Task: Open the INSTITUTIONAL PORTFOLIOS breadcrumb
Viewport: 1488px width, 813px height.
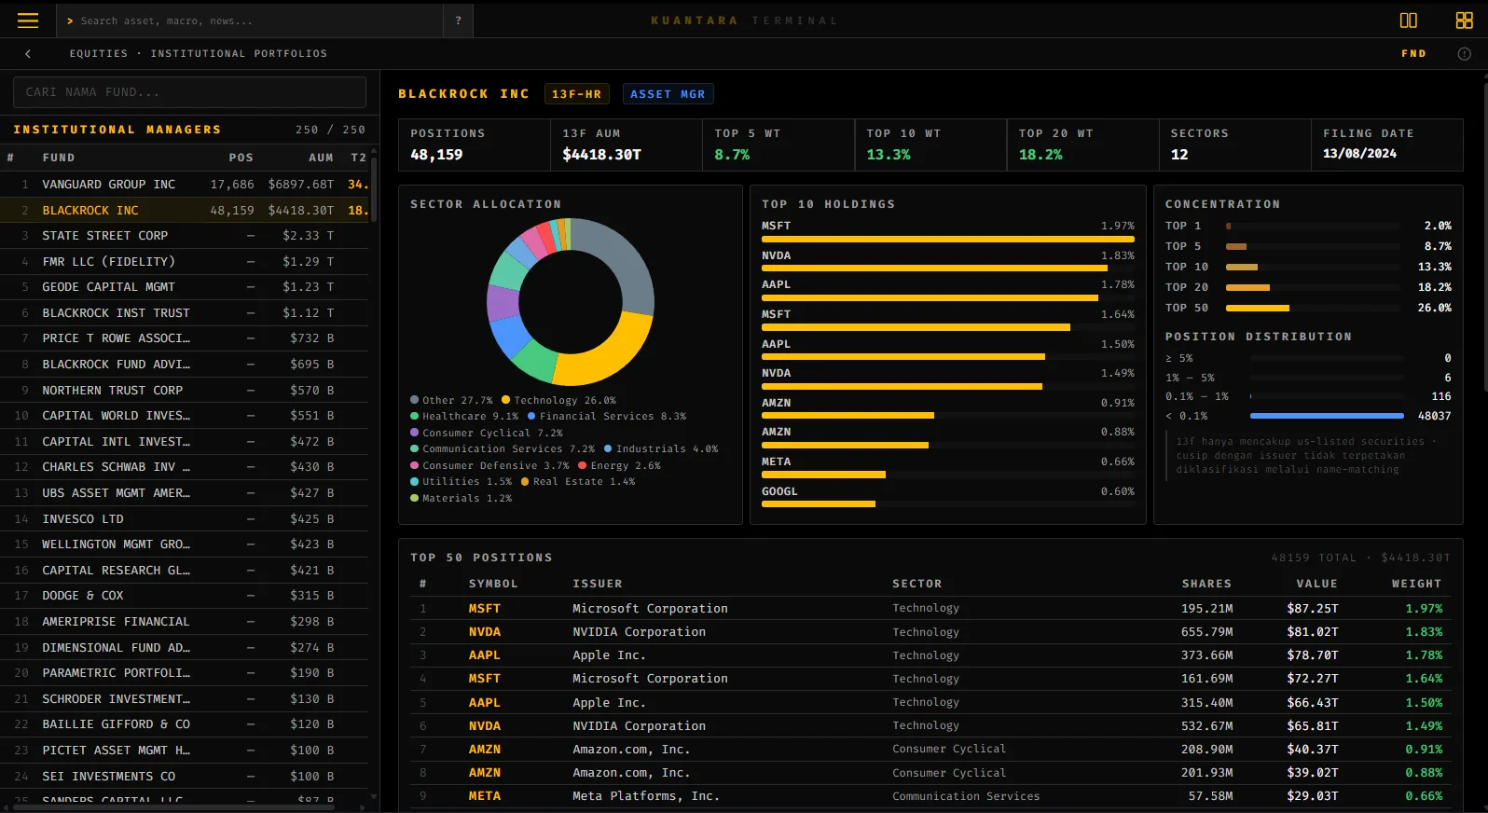Action: click(x=239, y=54)
